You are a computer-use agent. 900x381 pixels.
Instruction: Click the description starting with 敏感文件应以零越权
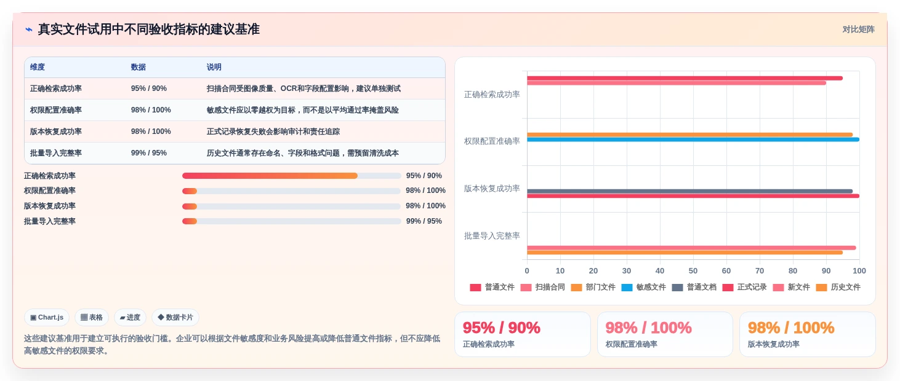(303, 110)
